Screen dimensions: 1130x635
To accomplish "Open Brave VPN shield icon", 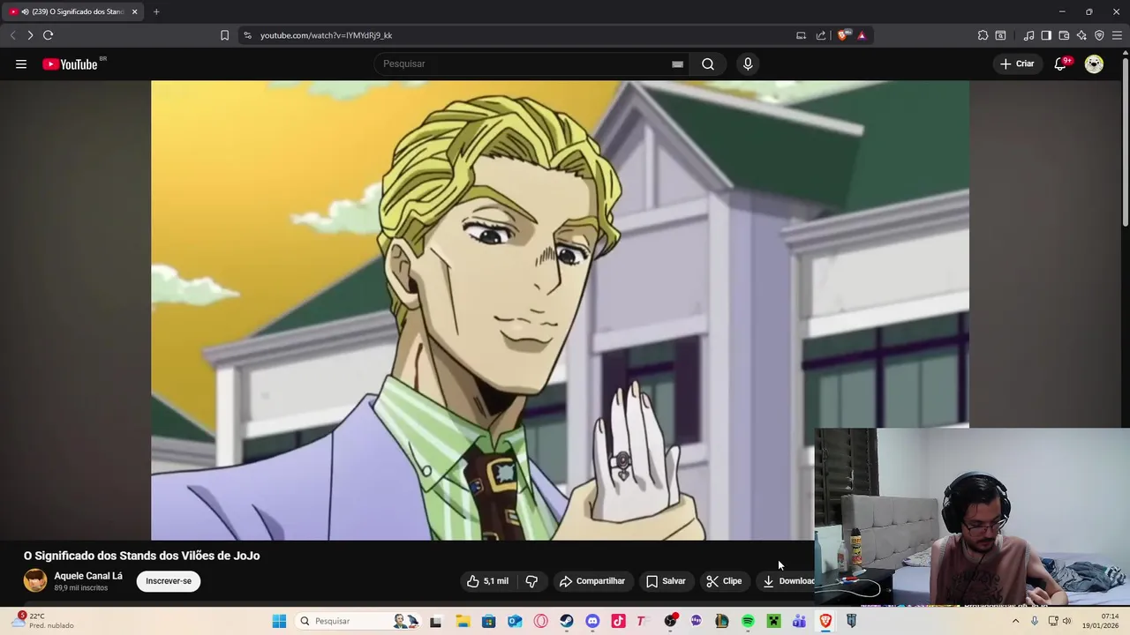I will 1099,35.
